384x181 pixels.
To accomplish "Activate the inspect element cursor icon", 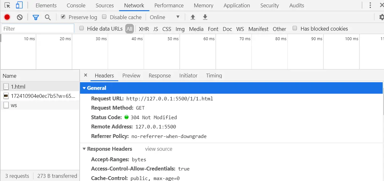I will pos(8,5).
